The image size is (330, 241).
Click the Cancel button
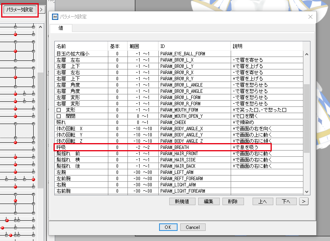click(x=193, y=227)
